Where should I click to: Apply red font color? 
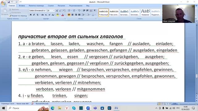point(62,15)
